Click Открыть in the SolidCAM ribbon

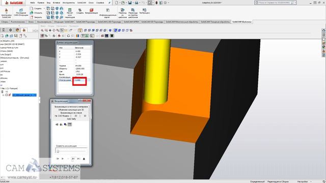coord(36,13)
